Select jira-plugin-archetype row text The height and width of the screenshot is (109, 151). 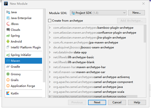coord(90,38)
